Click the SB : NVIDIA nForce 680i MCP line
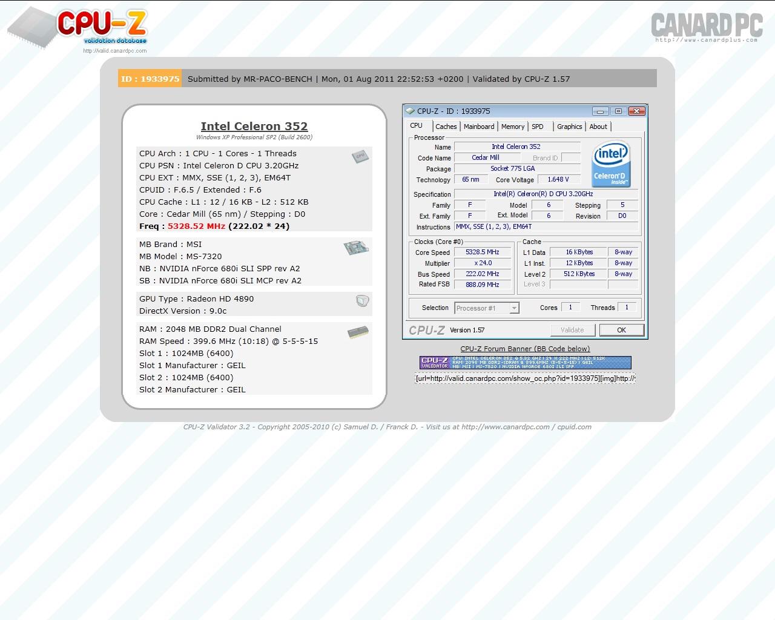 click(x=220, y=281)
